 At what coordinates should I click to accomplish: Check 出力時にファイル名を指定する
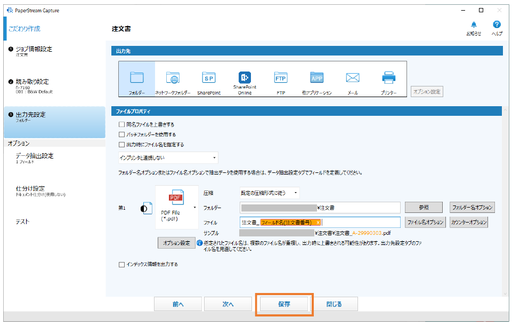[122, 145]
